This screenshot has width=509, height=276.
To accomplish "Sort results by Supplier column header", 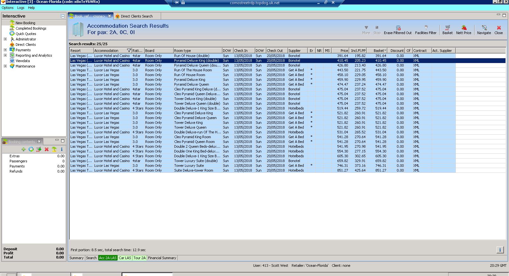I will (298, 50).
